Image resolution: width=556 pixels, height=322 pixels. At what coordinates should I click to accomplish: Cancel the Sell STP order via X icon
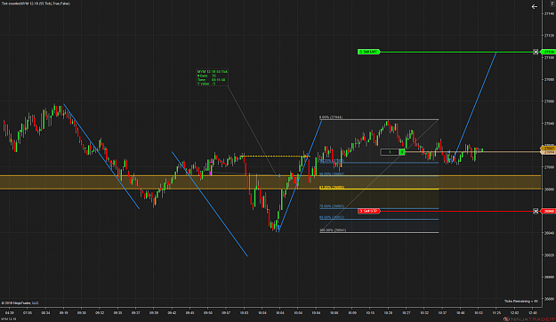coord(536,211)
